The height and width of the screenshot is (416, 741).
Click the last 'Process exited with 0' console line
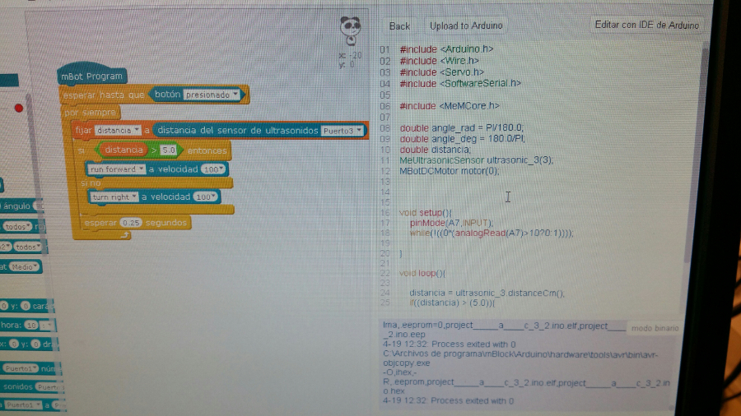[x=448, y=401]
